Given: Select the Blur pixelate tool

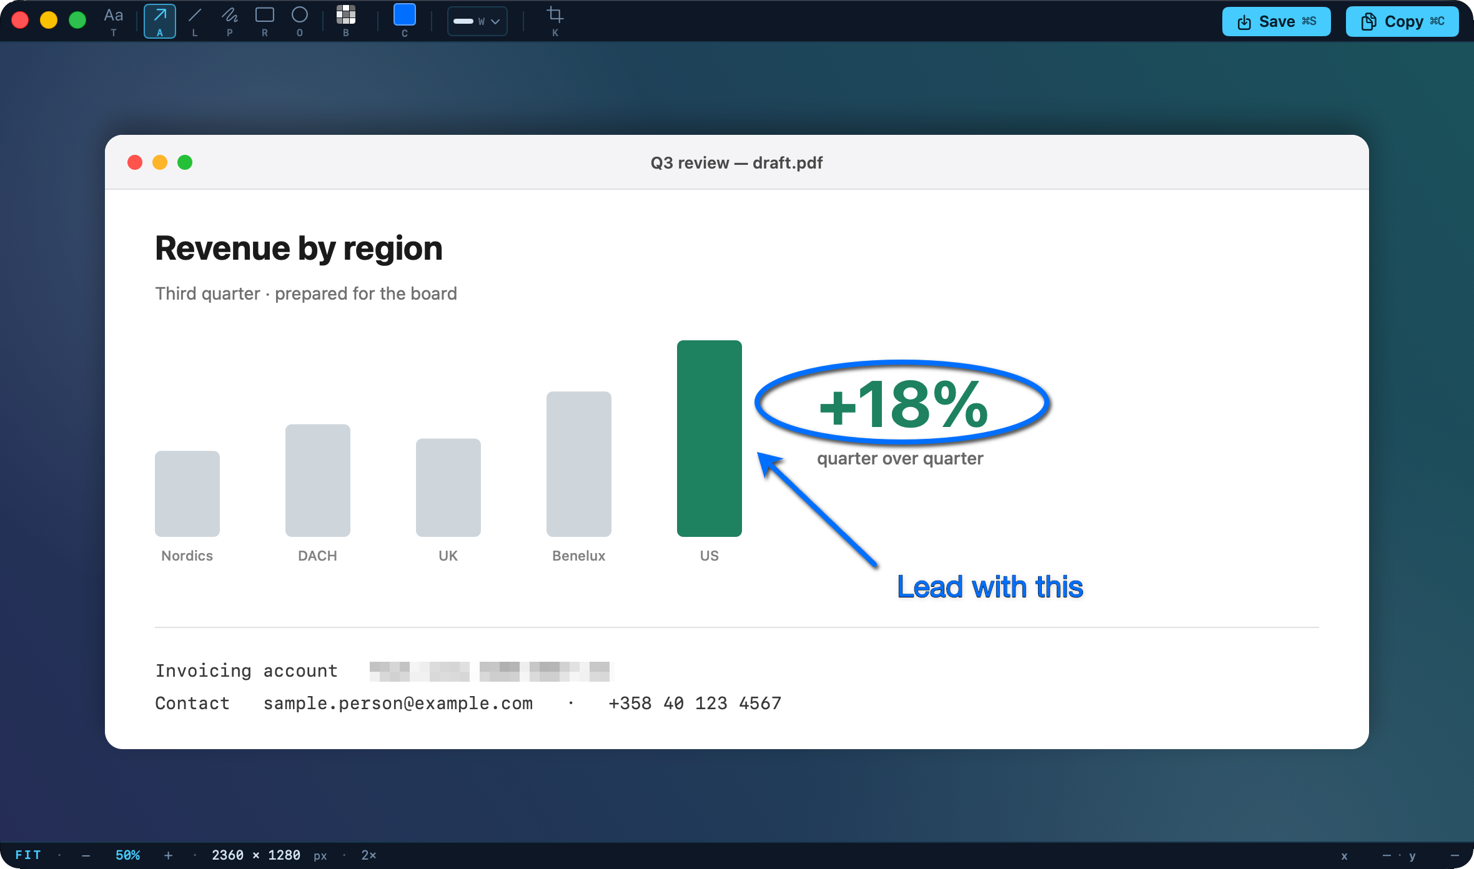Looking at the screenshot, I should pyautogui.click(x=346, y=21).
